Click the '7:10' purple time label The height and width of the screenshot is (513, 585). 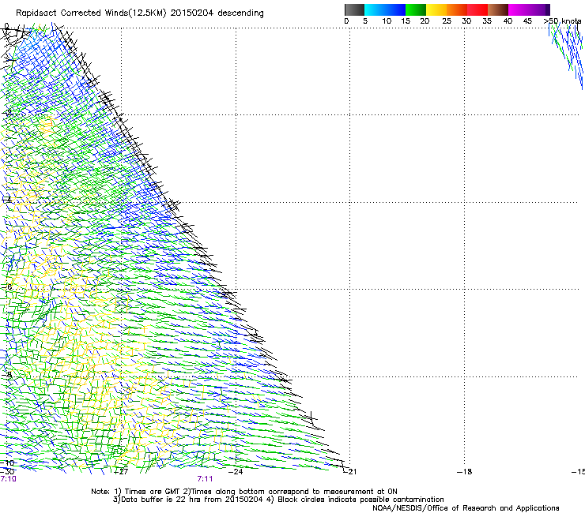point(8,479)
